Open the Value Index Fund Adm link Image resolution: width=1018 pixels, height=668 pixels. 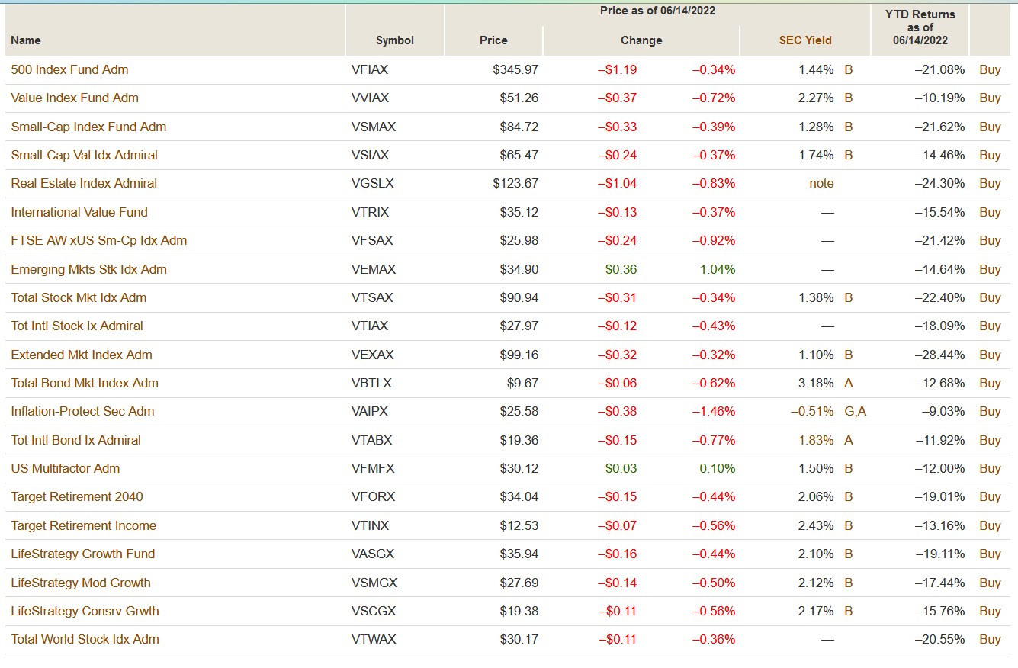[x=75, y=98]
